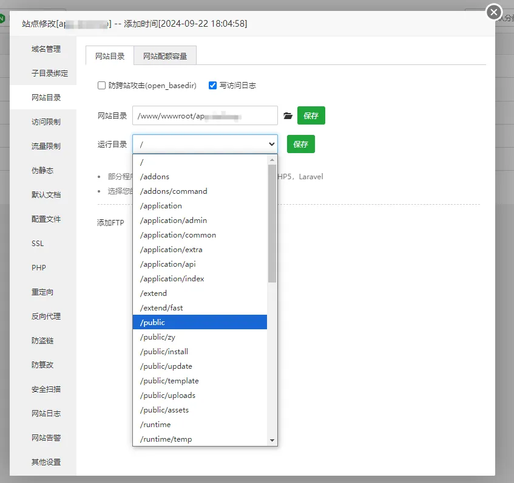Image resolution: width=514 pixels, height=483 pixels.
Task: Click the dropdown list scroll-down arrow
Action: [272, 440]
